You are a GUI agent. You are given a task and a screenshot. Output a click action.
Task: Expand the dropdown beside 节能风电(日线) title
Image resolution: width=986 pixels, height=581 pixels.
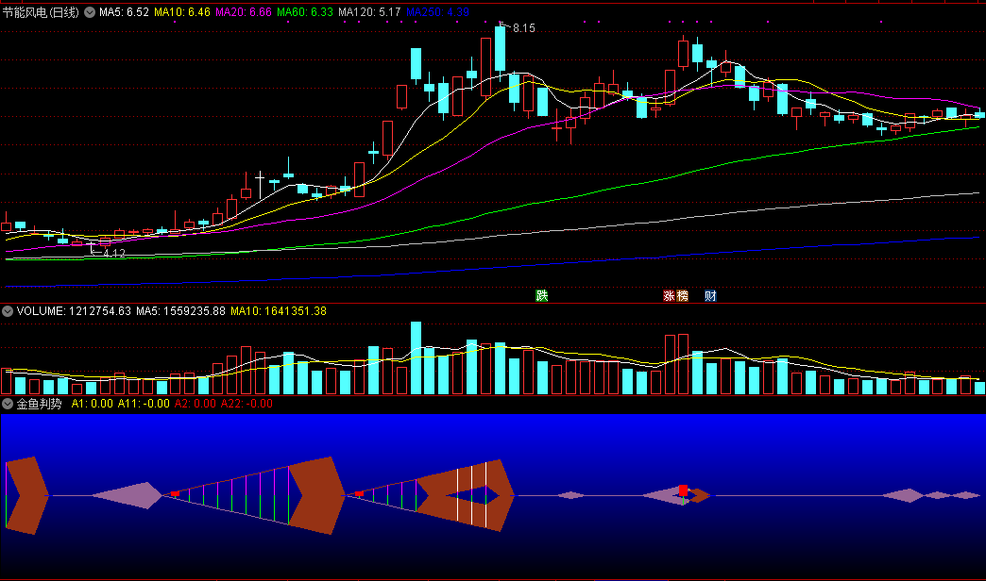[90, 12]
